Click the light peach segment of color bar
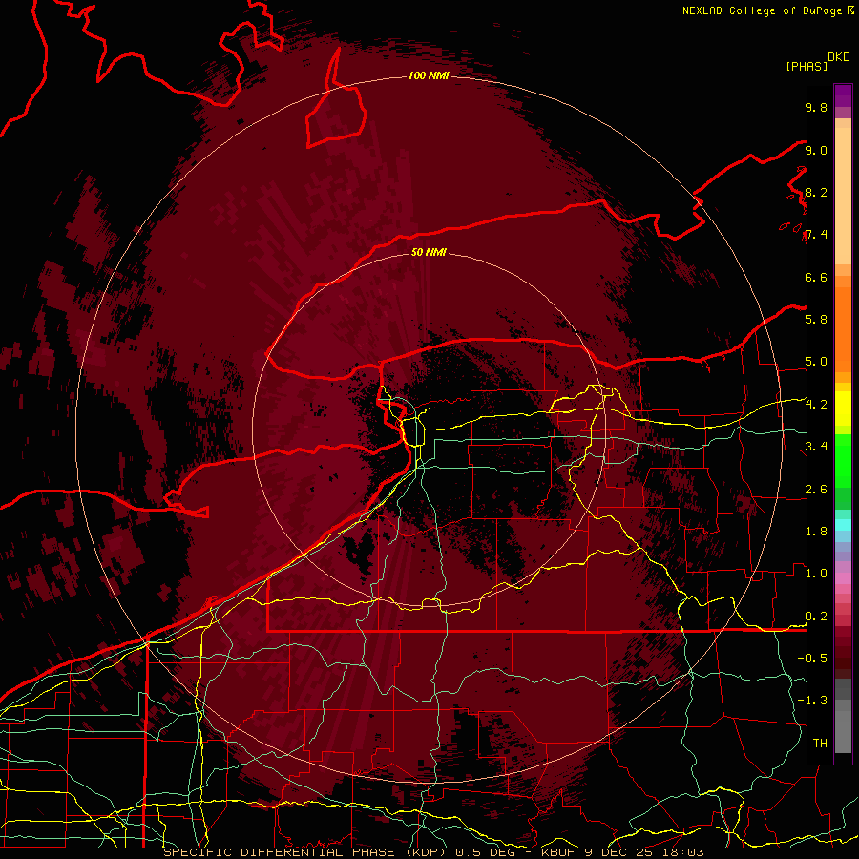Screen dimensions: 859x859 coord(843,196)
